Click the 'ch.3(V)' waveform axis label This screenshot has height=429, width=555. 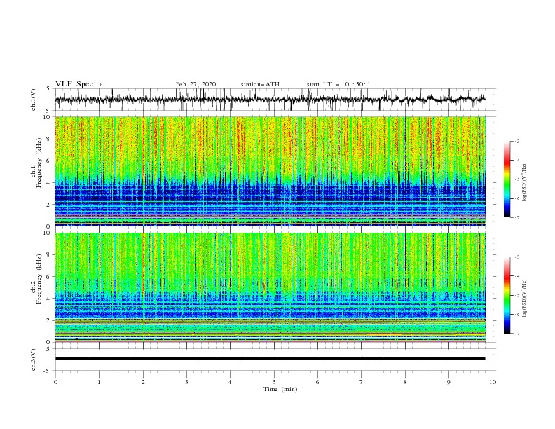[x=34, y=360]
